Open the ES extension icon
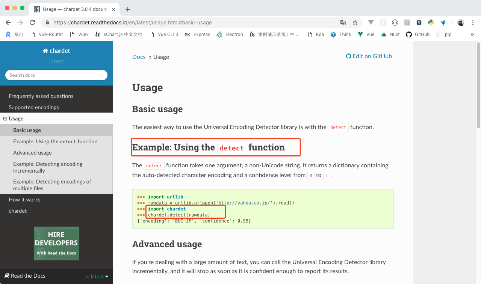Viewport: 481px width, 284px height. (x=407, y=23)
